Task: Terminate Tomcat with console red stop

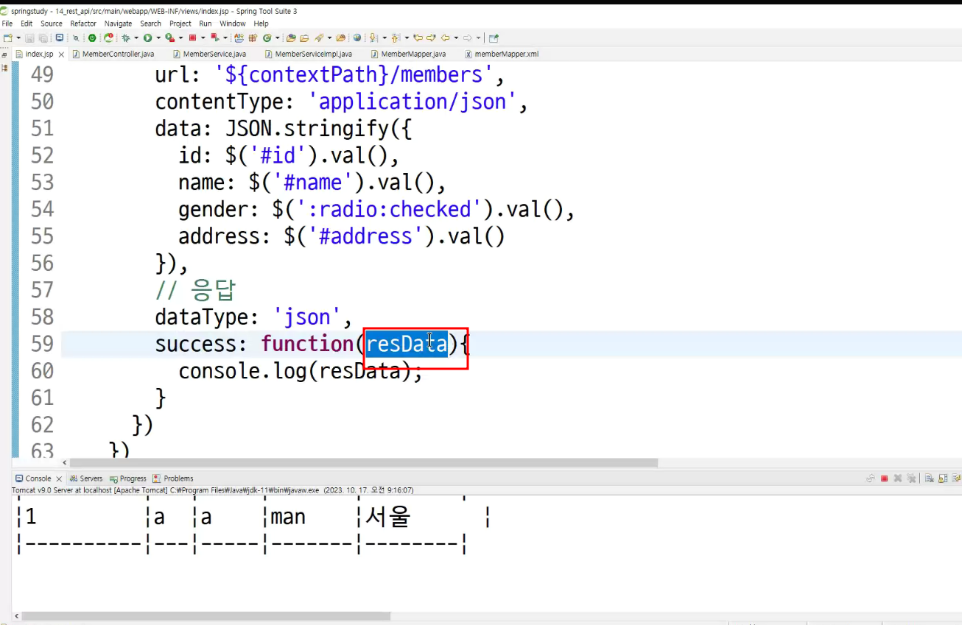Action: (885, 479)
